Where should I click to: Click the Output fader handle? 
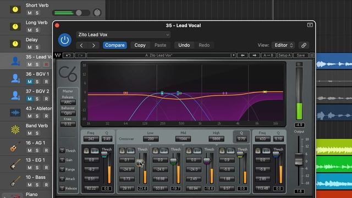[x=299, y=159]
